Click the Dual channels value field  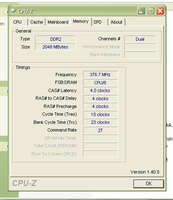140,39
